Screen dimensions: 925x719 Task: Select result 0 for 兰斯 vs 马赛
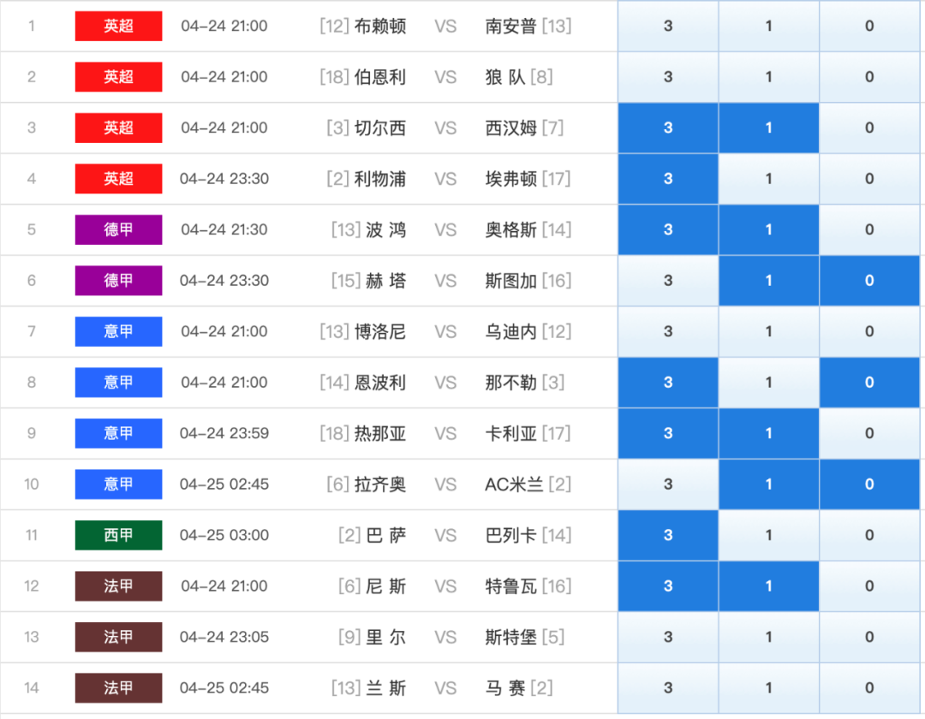click(869, 688)
